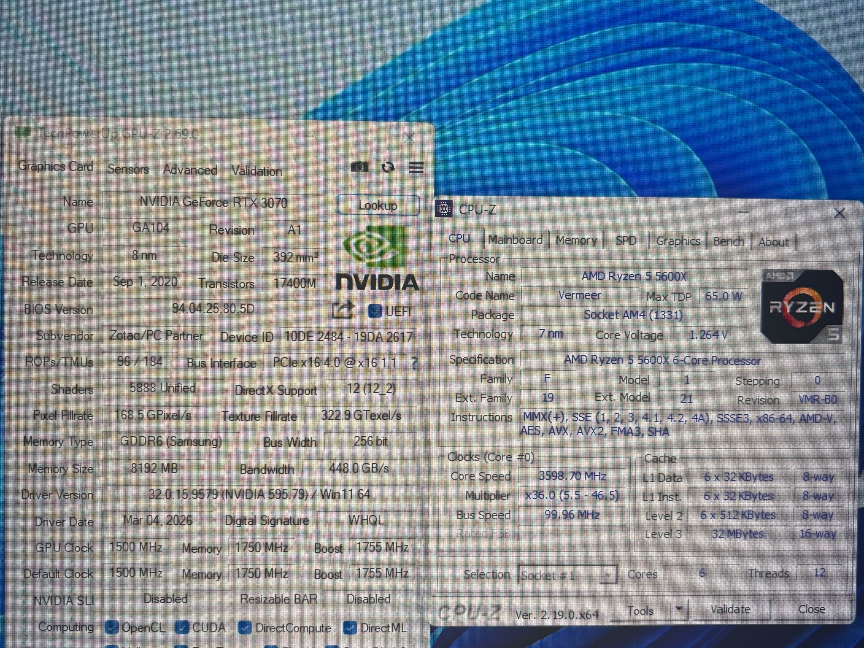Click the Driver Date Mar 04, 2026 field
This screenshot has height=648, width=864.
coord(158,520)
